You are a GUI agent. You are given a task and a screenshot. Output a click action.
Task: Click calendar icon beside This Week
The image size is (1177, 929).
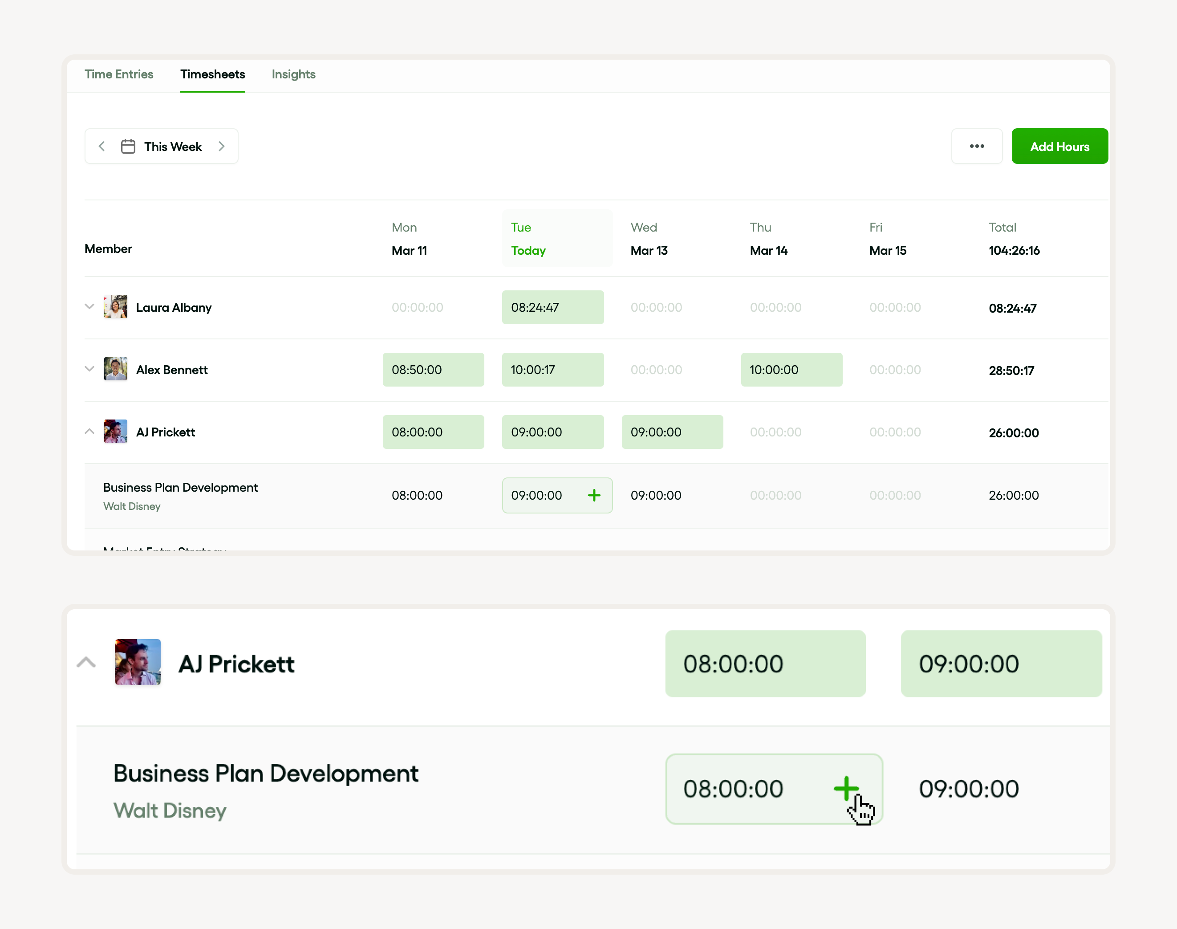(128, 147)
